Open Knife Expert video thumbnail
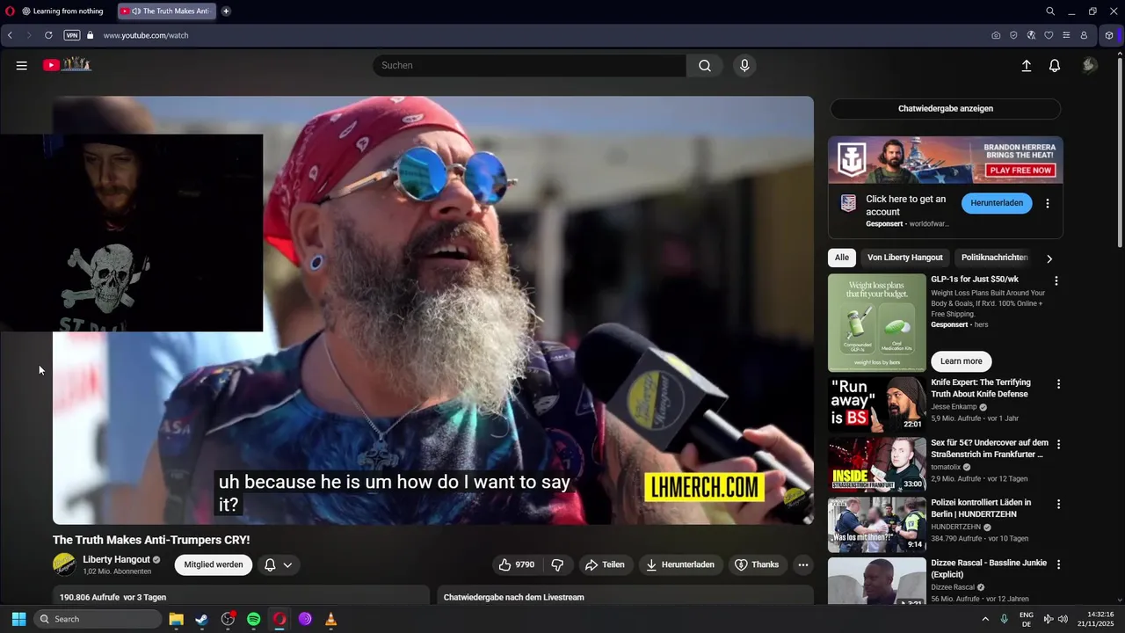 (877, 404)
